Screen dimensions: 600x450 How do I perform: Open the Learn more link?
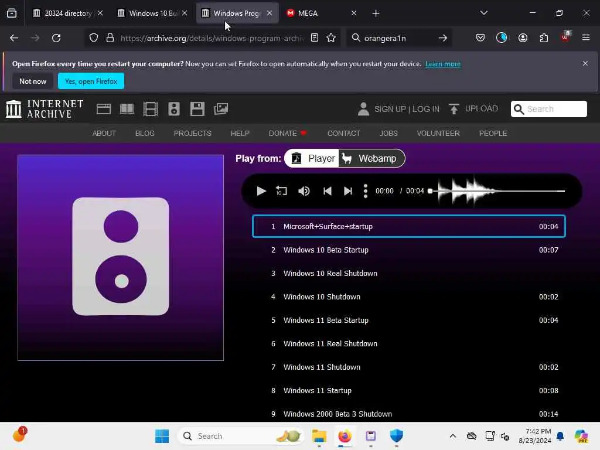click(x=443, y=64)
